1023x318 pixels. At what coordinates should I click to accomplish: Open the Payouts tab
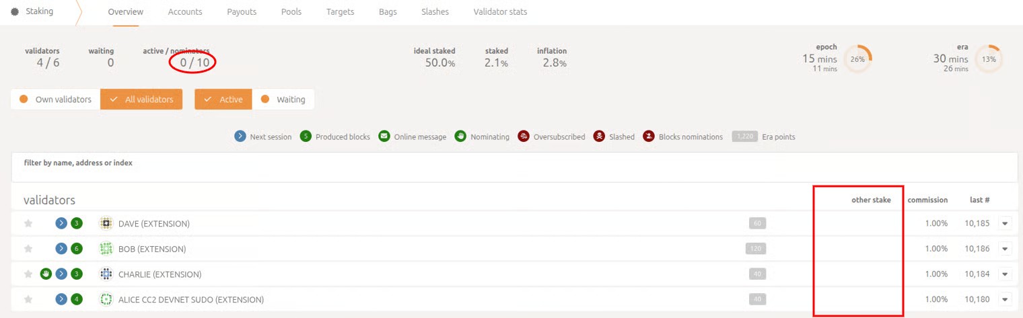click(x=242, y=11)
